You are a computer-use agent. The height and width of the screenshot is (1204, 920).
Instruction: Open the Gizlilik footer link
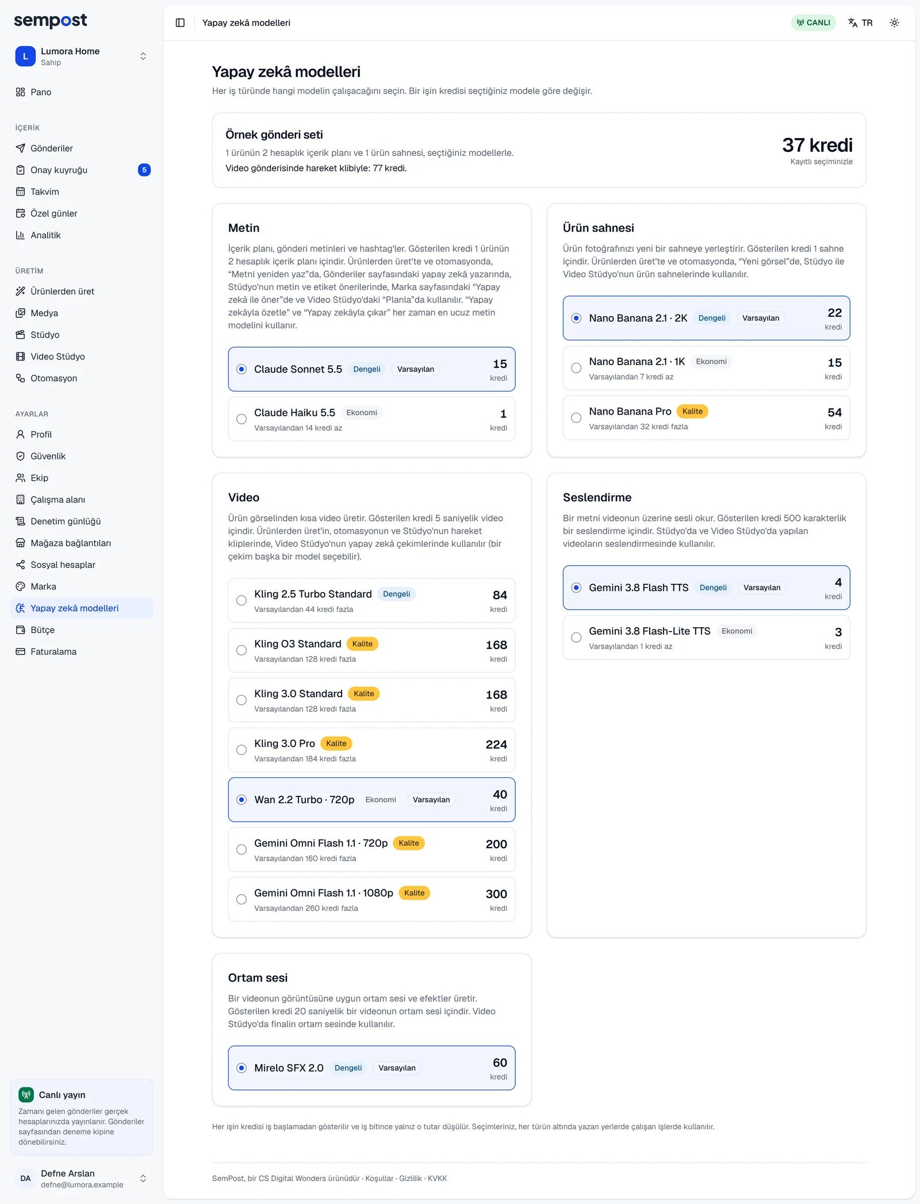click(411, 1178)
